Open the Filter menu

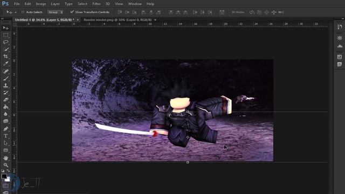[96, 4]
